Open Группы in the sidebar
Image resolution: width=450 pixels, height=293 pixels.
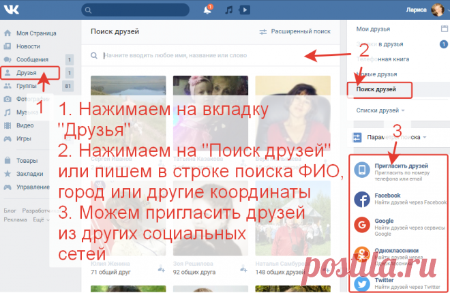tap(27, 86)
